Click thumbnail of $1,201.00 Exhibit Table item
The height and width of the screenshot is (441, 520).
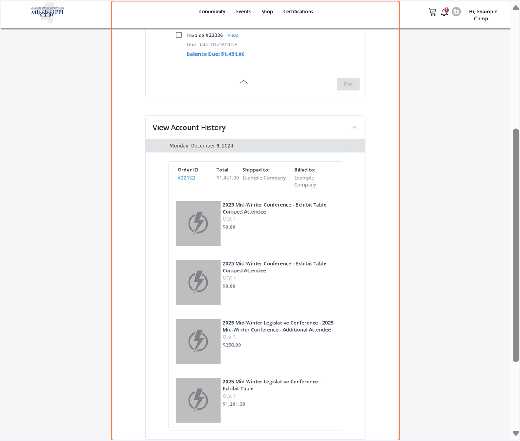[198, 400]
